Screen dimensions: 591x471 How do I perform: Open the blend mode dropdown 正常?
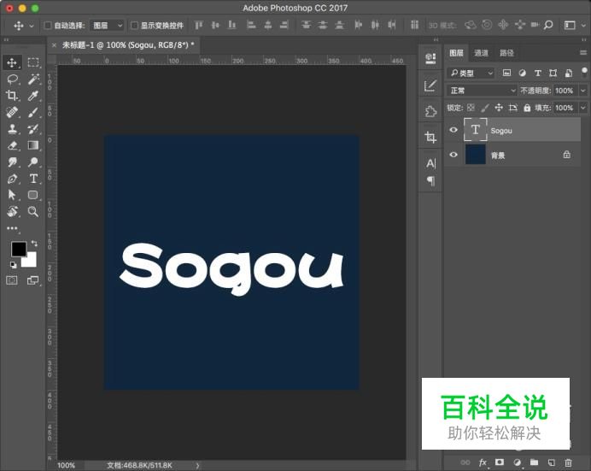coord(482,91)
